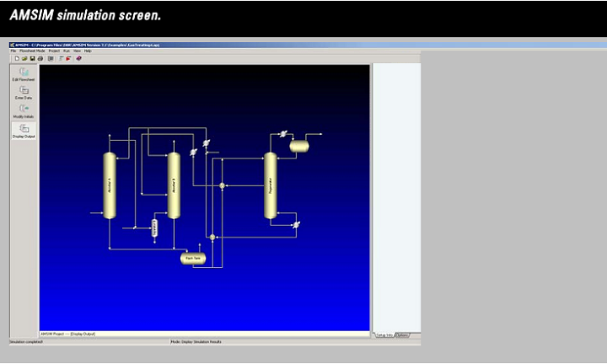607x364 pixels.
Task: Select the upper mixer node near the regenerator
Action: pyautogui.click(x=223, y=185)
